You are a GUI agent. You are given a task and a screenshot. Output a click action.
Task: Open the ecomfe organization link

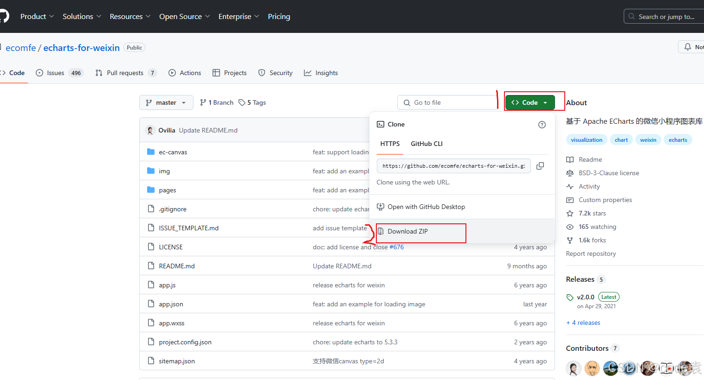pos(20,48)
